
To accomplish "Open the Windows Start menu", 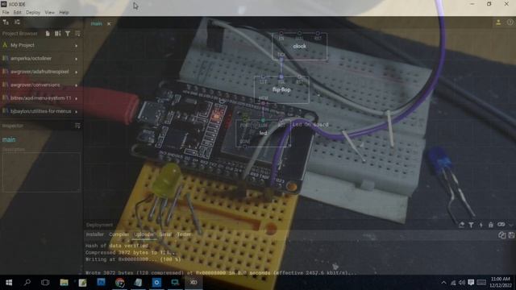I will click(x=9, y=283).
